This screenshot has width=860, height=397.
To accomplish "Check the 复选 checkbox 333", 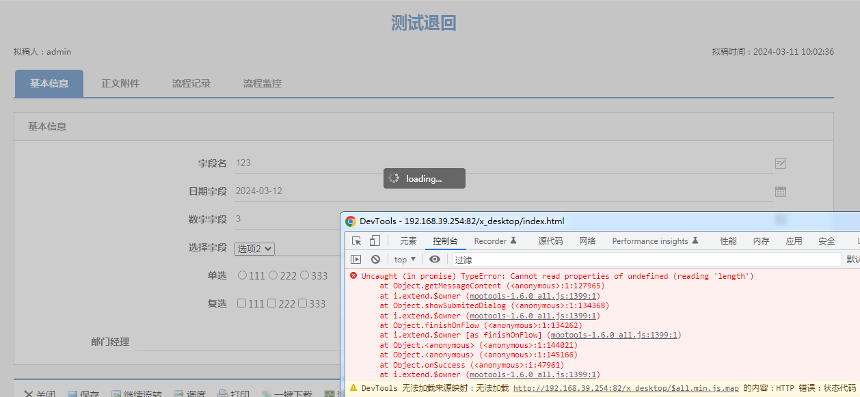I will point(303,303).
